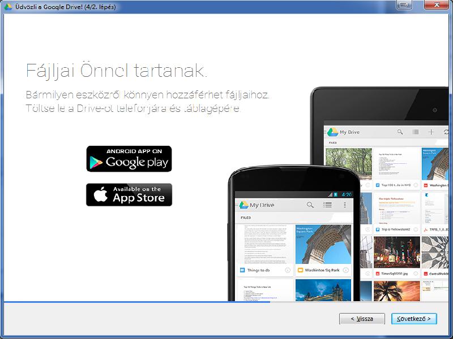Click the title bar button left of close
Viewport: 453px width, 339px height.
[x=404, y=5]
